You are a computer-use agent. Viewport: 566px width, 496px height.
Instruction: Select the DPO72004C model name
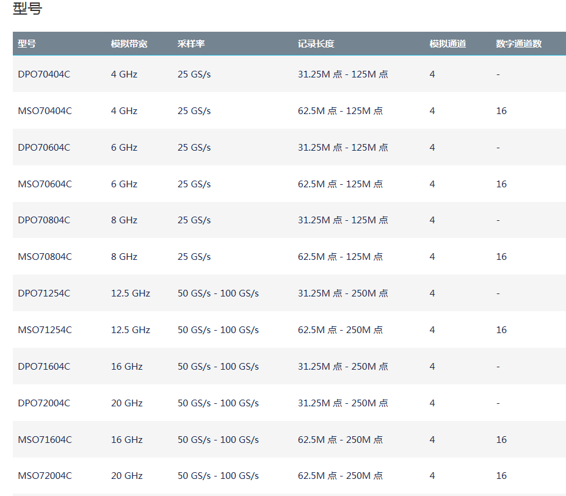pos(44,403)
